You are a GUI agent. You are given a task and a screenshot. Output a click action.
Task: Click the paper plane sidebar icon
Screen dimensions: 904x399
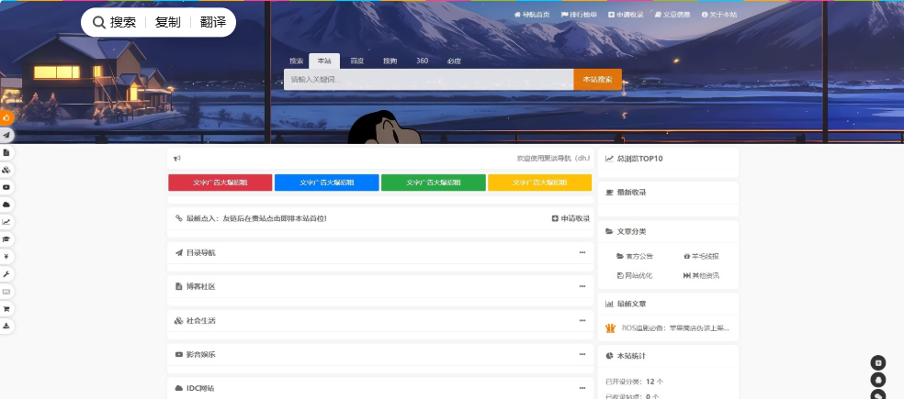(6, 135)
